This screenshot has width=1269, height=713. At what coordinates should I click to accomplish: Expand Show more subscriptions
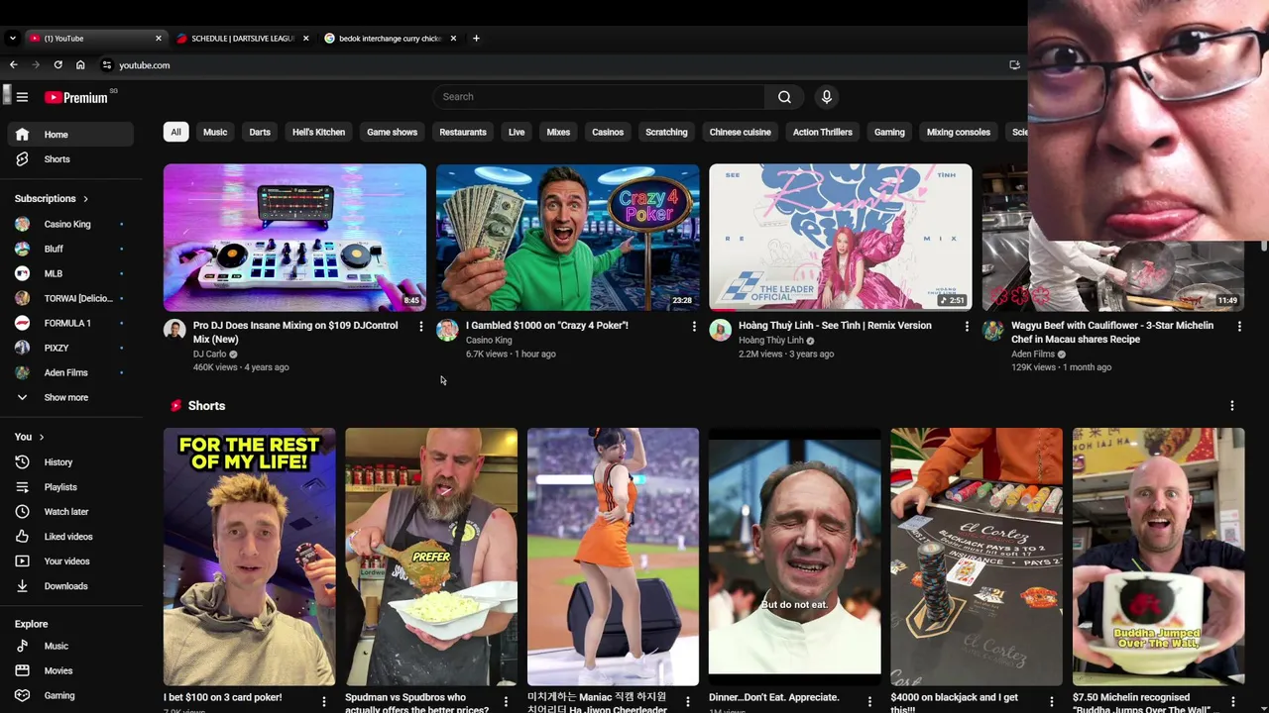pos(69,398)
